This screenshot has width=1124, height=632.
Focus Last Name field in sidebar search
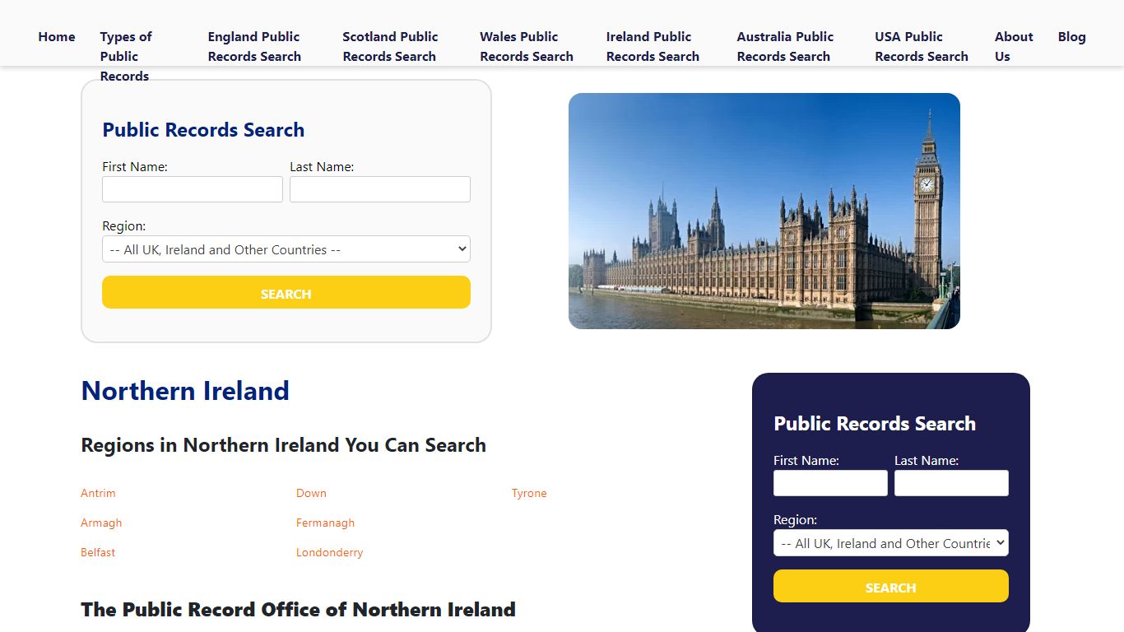pyautogui.click(x=951, y=483)
